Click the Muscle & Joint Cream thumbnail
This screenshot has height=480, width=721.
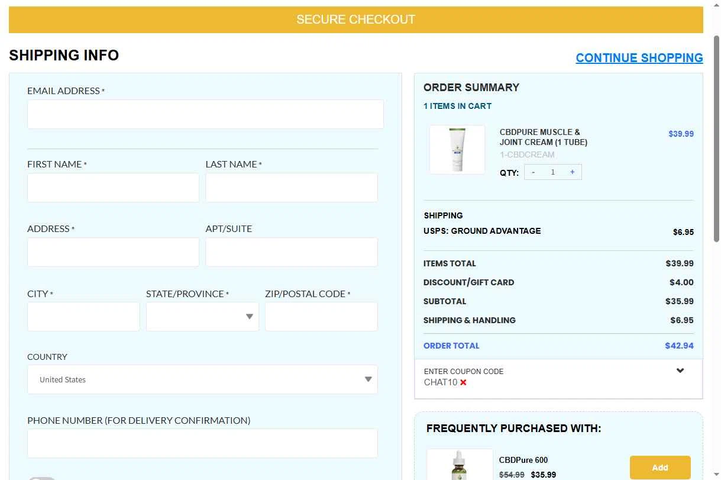click(x=457, y=150)
